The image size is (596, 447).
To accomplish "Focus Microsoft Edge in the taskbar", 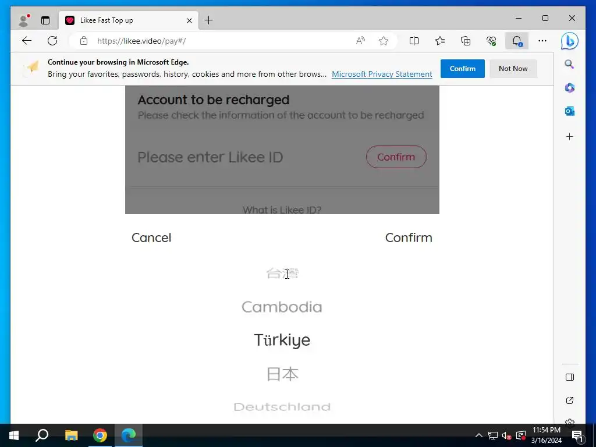I will (129, 435).
